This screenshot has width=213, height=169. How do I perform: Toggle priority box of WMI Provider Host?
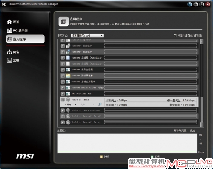tap(63, 93)
